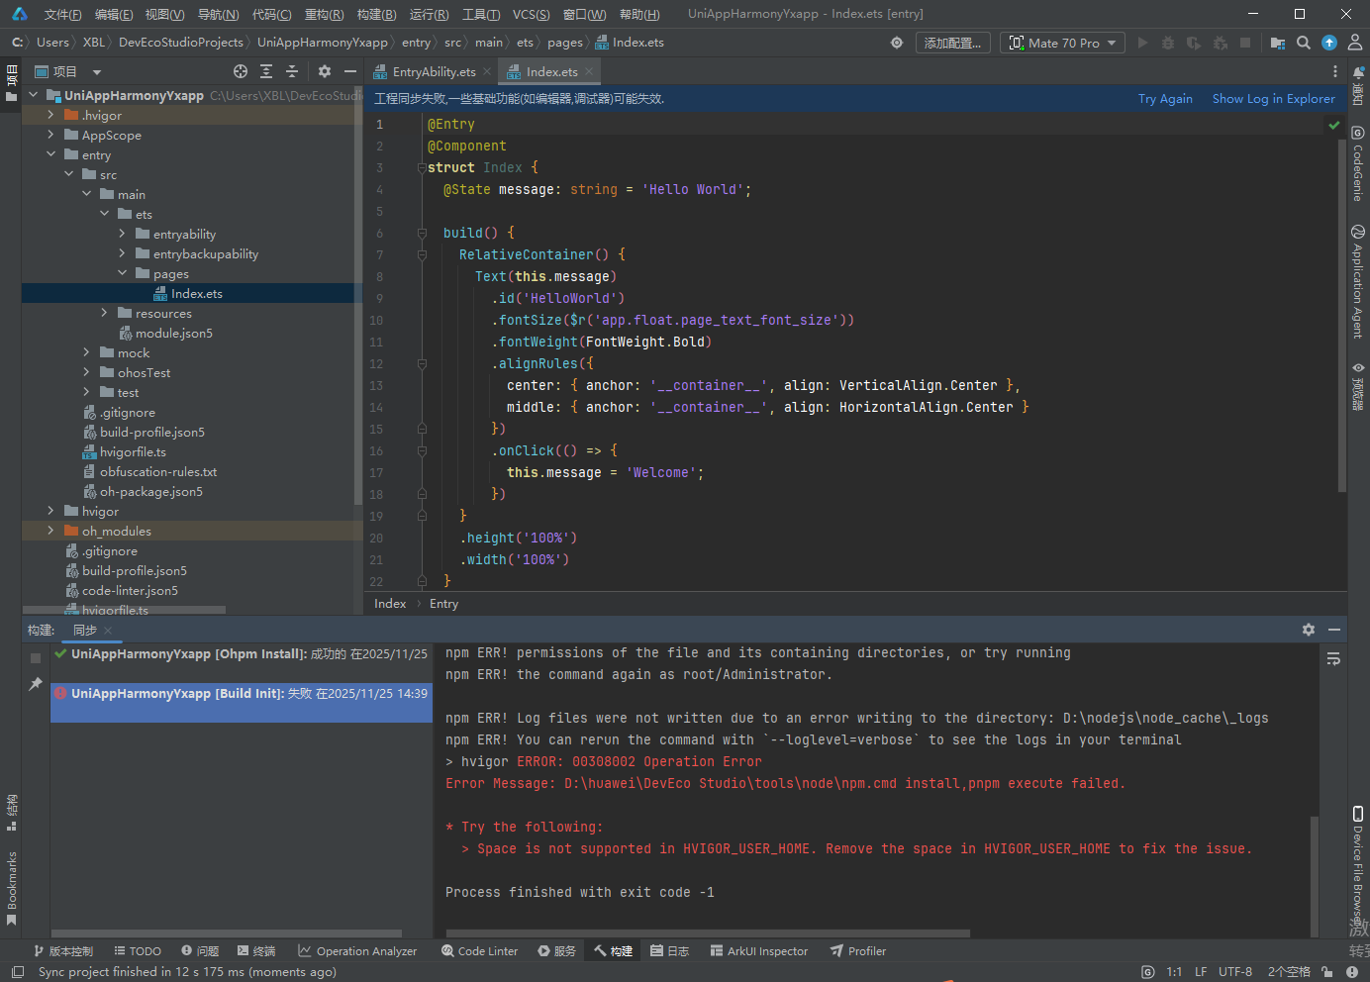Screen dimensions: 1370x982
Task: Collapse the entry folder
Action: pyautogui.click(x=50, y=154)
